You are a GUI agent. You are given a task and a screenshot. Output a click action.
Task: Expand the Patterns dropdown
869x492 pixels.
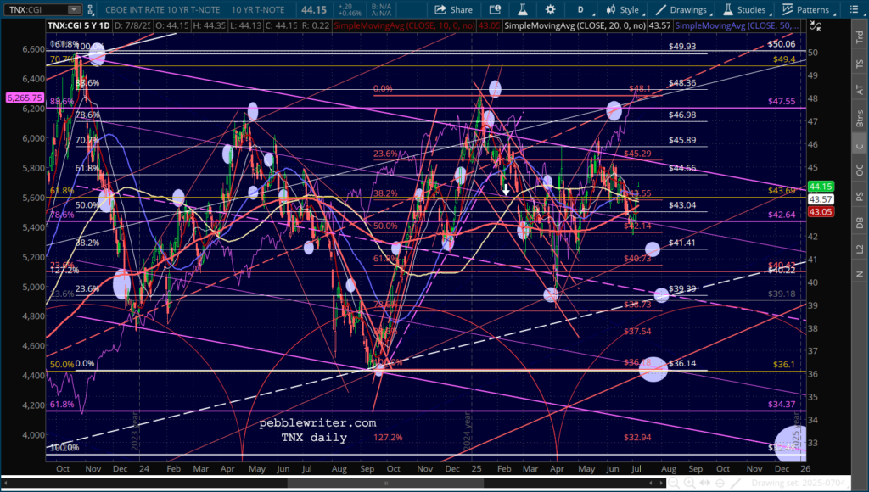pyautogui.click(x=806, y=9)
